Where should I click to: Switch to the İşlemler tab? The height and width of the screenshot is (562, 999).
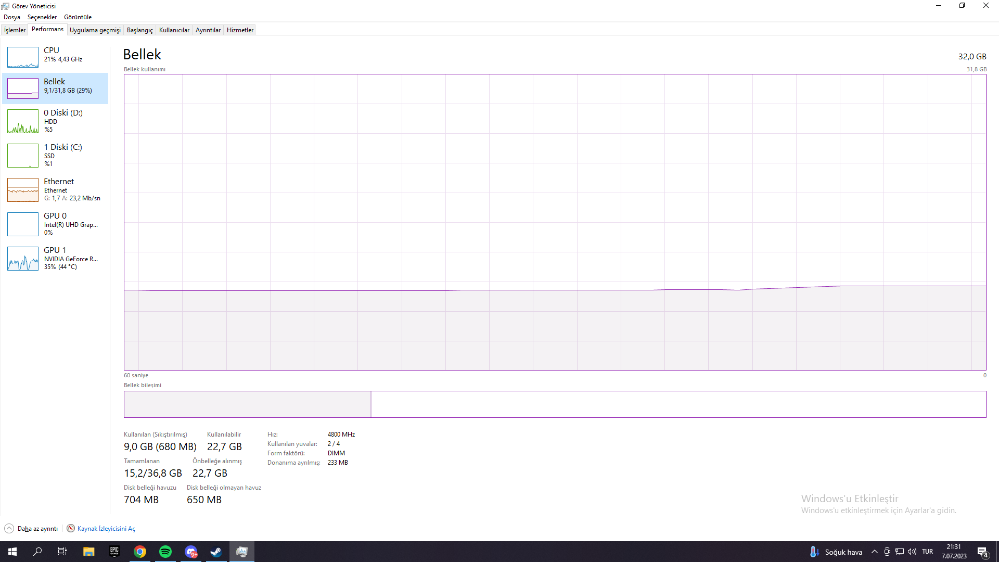(x=15, y=30)
